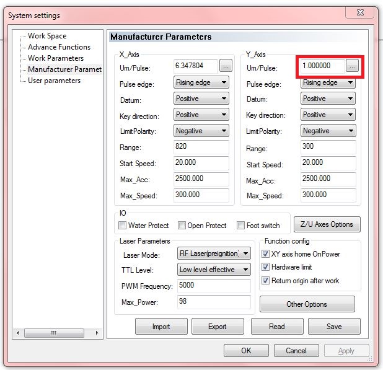Click the Y_Axis Um/Pulse ellipsis button

(352, 66)
